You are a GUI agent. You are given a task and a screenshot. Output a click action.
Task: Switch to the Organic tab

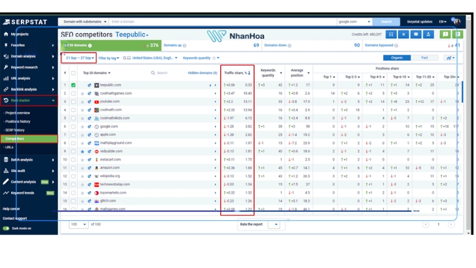[x=397, y=58]
